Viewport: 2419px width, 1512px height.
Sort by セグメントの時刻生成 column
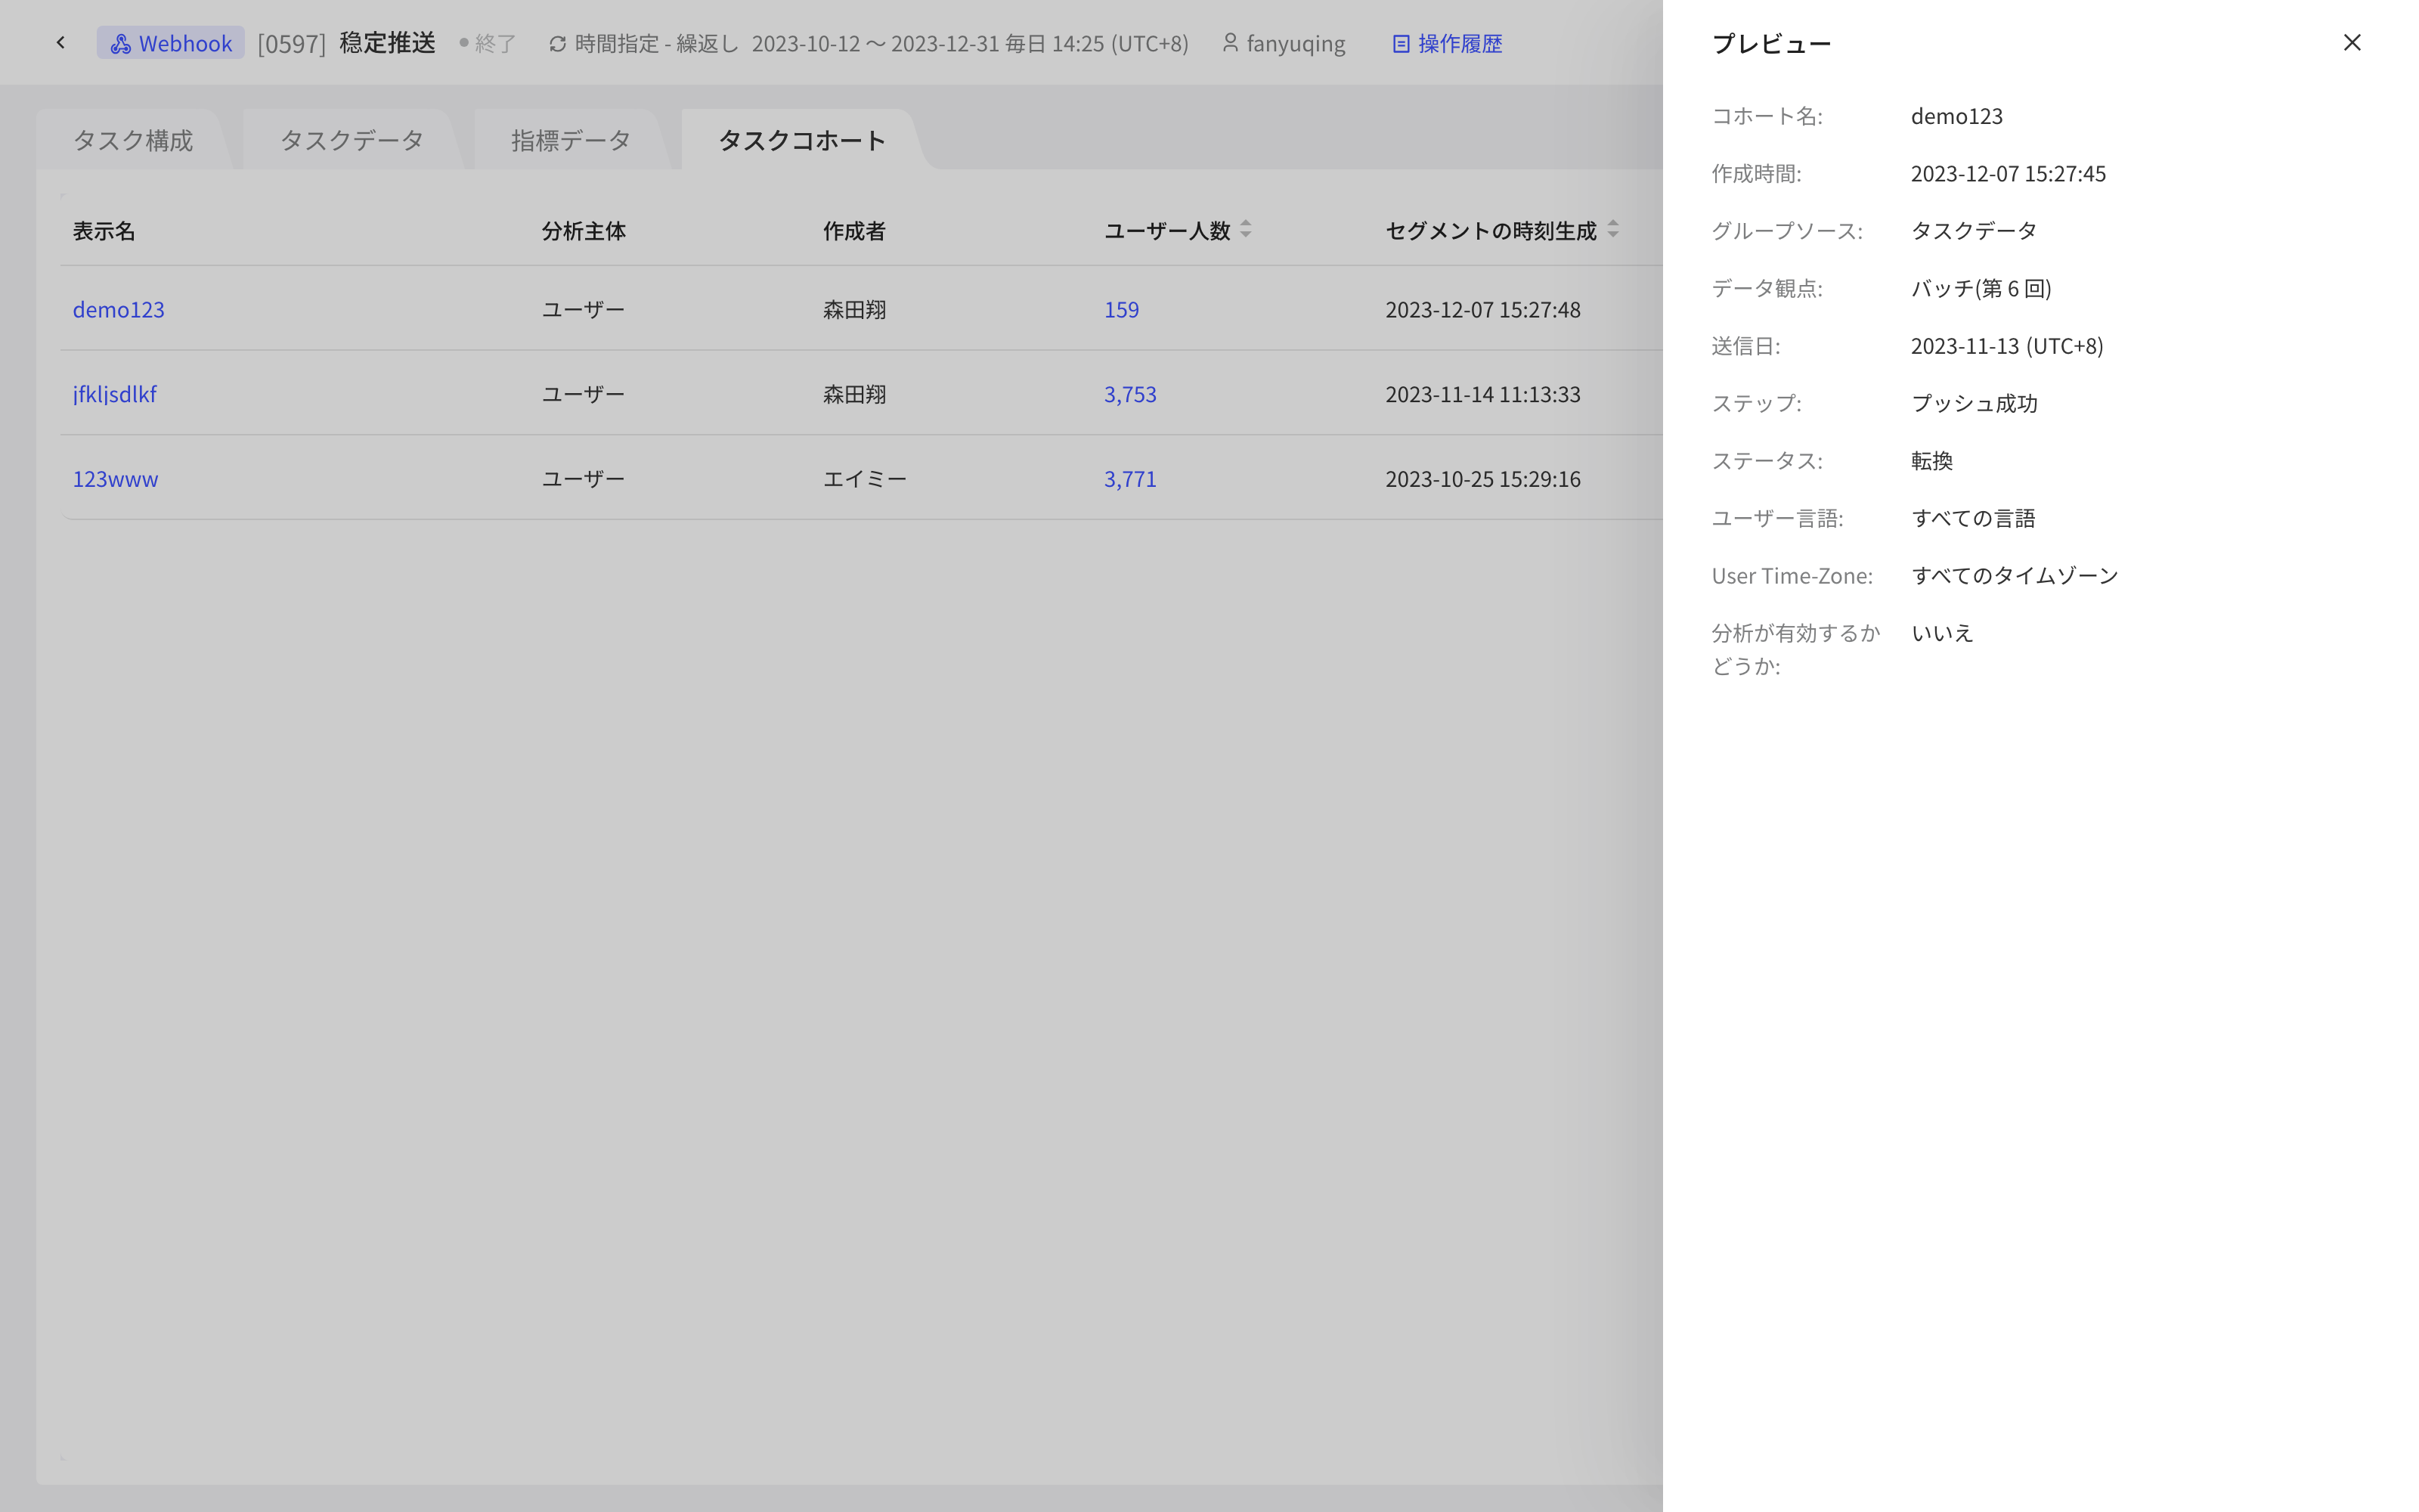[1612, 230]
